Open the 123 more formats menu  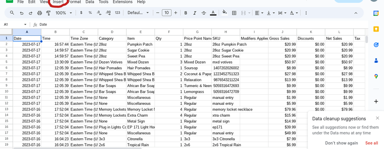[118, 13]
